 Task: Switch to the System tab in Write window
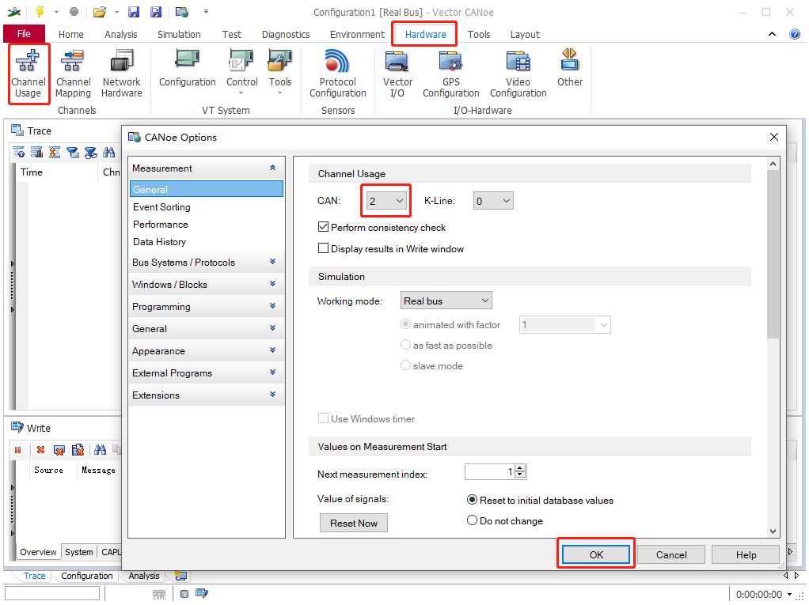click(79, 551)
